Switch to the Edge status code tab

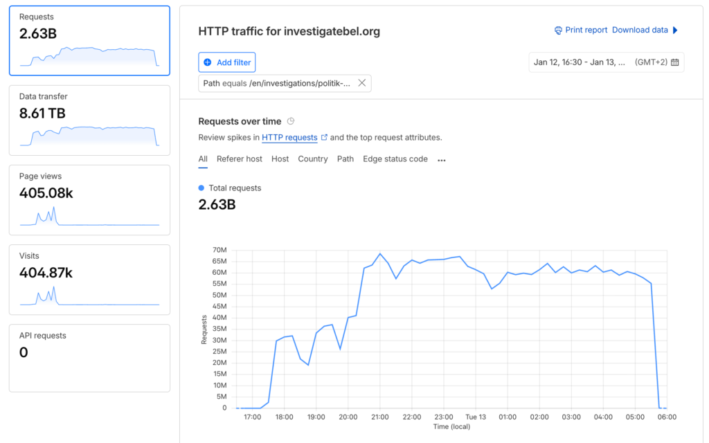[395, 159]
